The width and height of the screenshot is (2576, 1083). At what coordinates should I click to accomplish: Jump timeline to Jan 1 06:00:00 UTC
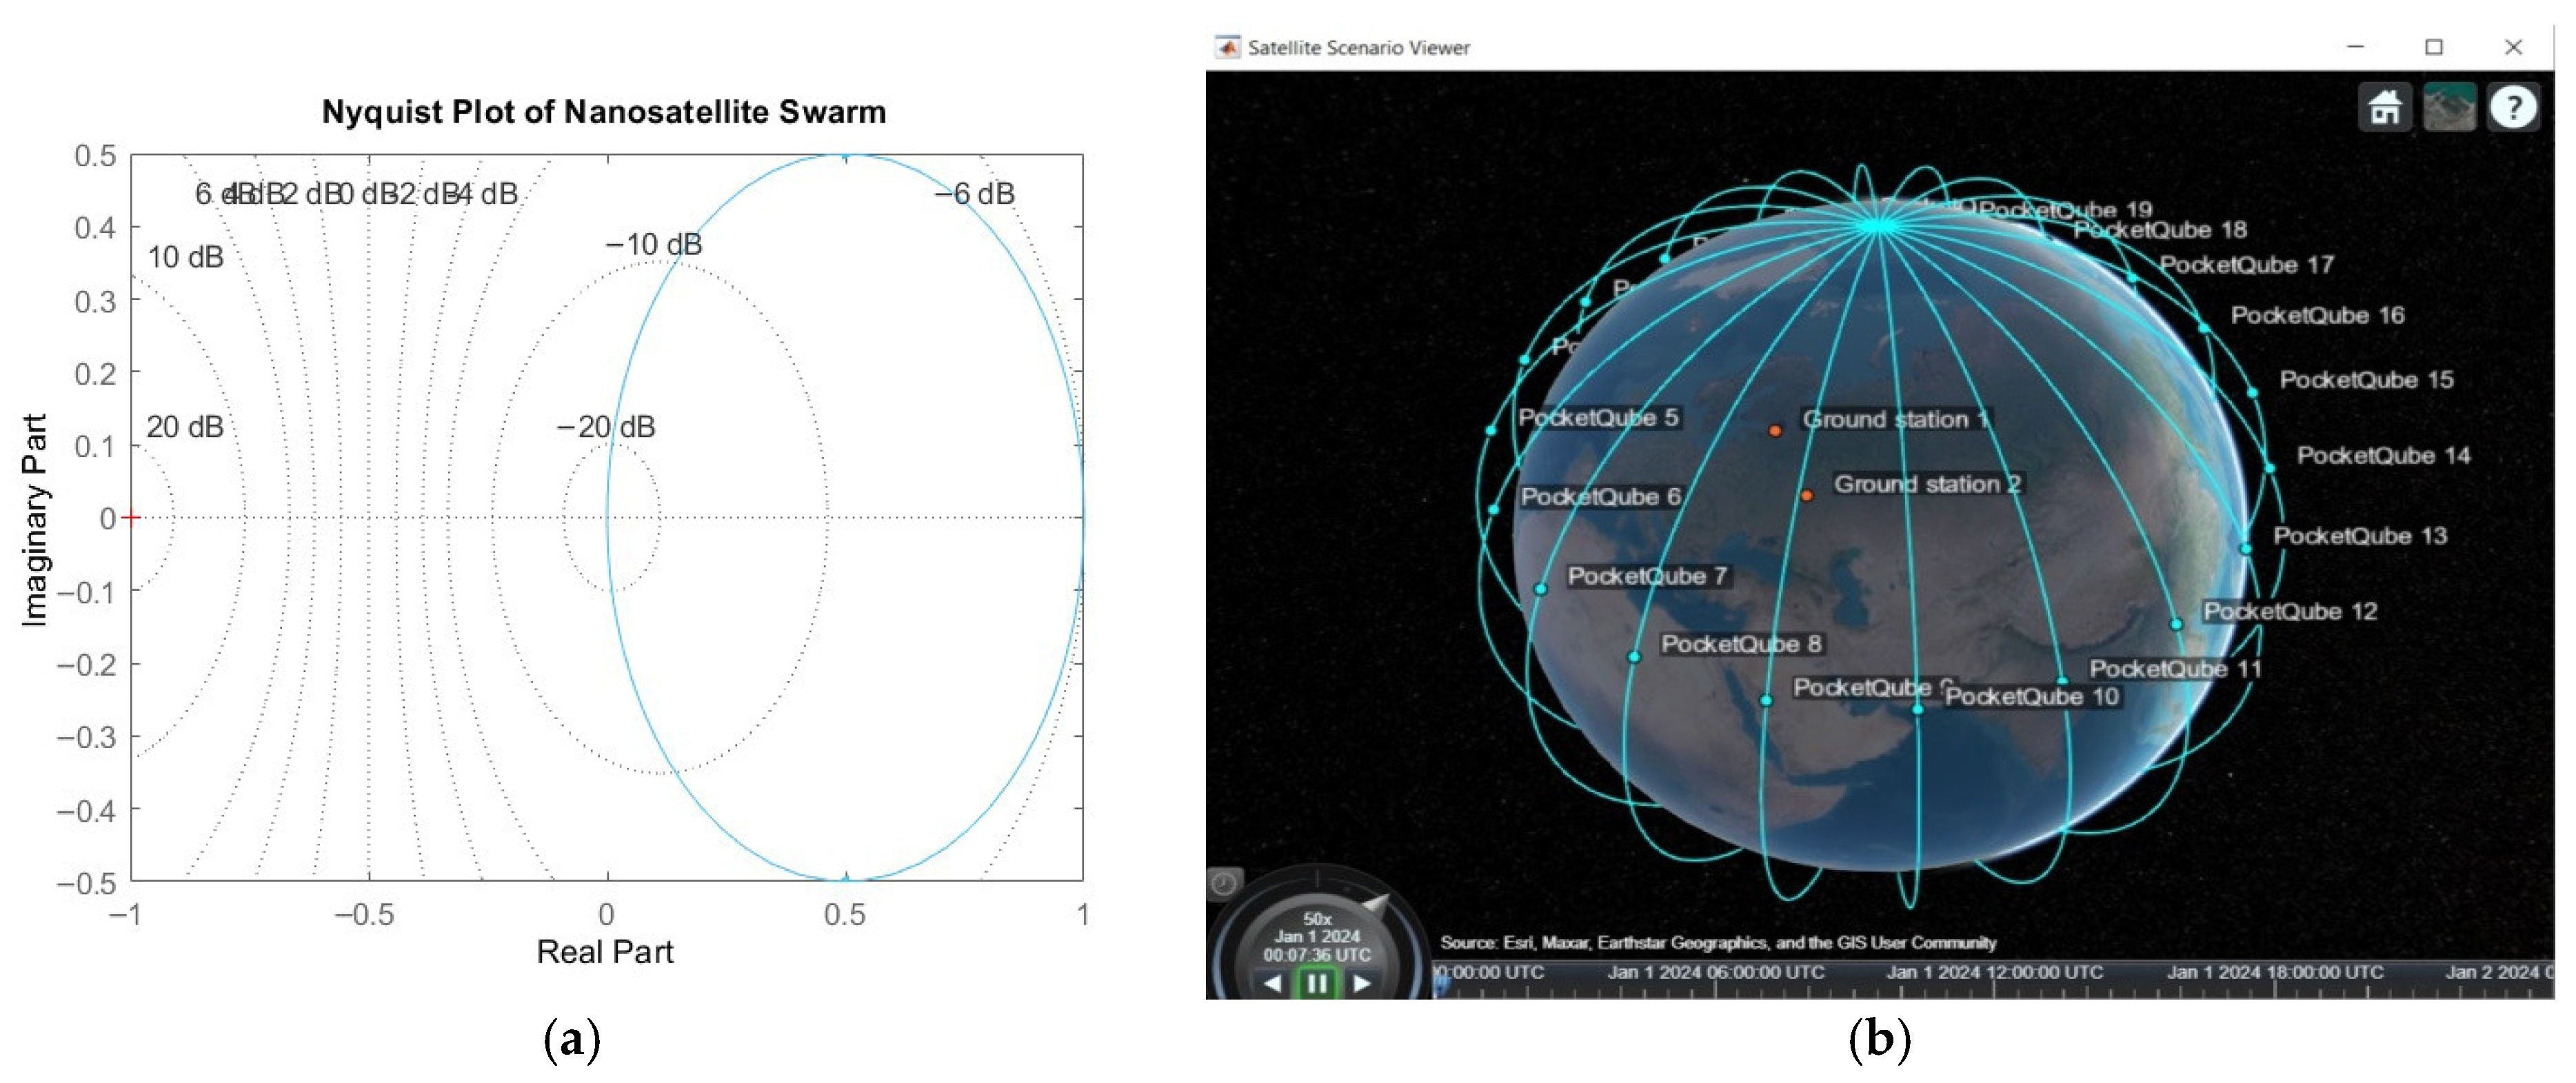point(1716,972)
